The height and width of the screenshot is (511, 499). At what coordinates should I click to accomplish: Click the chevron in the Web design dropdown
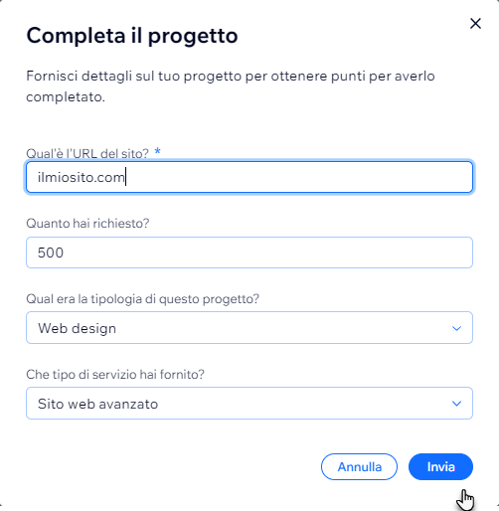coord(456,328)
